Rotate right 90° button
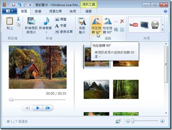The image size is (172, 130). [x=107, y=26]
